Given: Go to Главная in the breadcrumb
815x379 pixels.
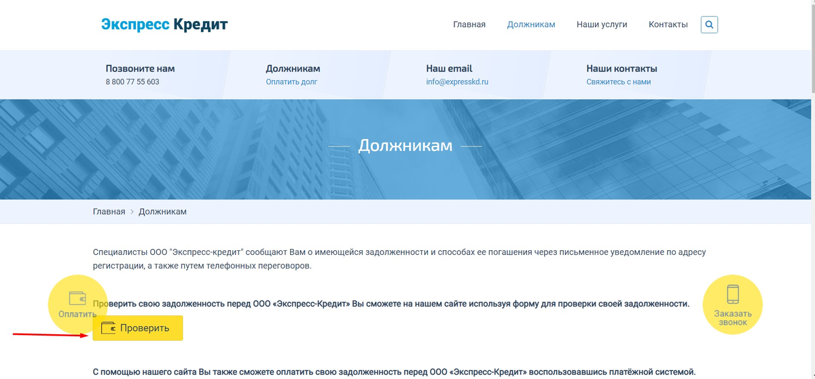Looking at the screenshot, I should [109, 212].
